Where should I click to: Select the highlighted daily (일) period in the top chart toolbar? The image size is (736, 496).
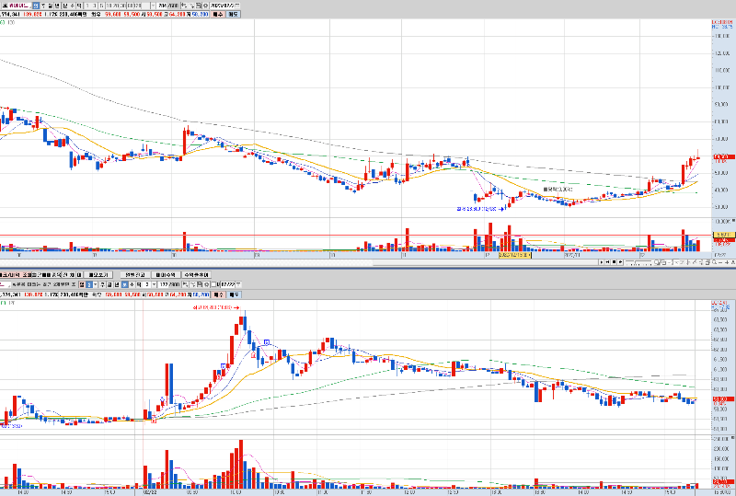coord(36,6)
